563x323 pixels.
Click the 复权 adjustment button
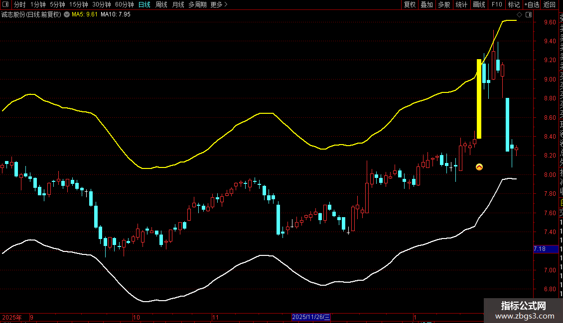coord(410,4)
